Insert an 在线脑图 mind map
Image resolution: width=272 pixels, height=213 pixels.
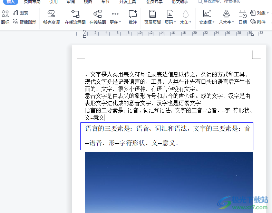click(x=98, y=17)
